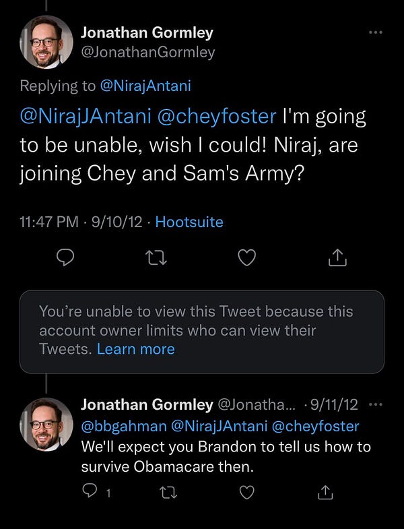This screenshot has height=529, width=404.
Task: Like the Obamacare reply tweet
Action: click(x=247, y=493)
